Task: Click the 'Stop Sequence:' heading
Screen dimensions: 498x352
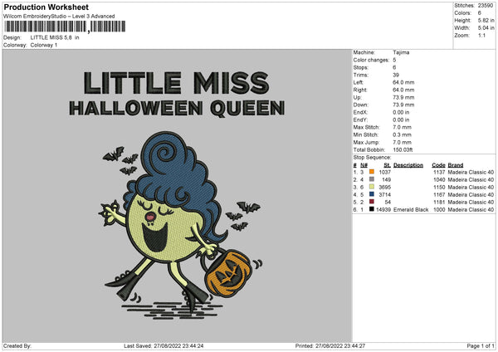Action: point(372,158)
